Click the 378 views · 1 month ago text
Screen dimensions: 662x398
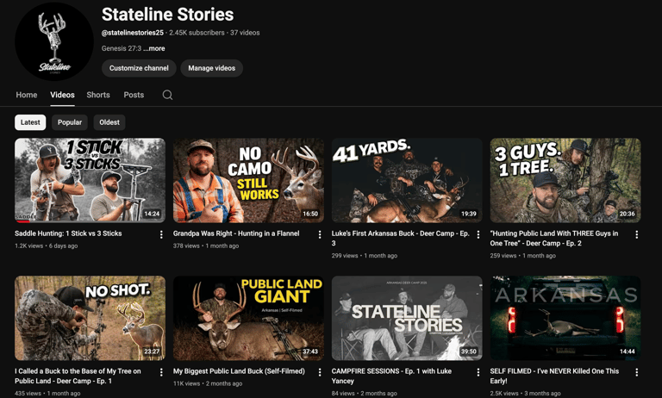(206, 246)
